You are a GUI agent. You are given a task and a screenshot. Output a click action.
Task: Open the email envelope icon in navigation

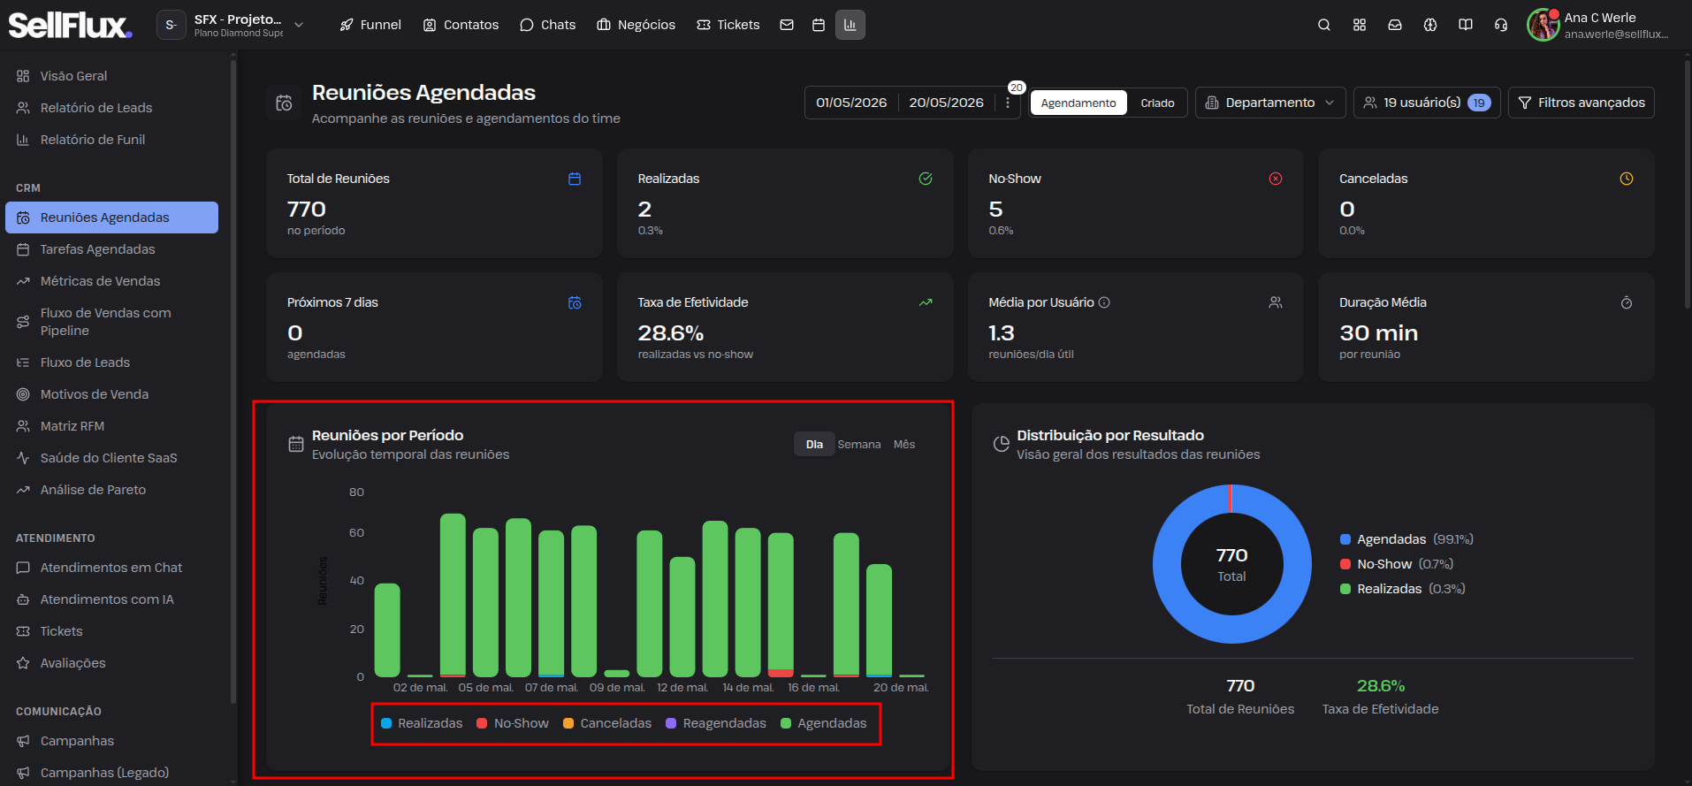[x=787, y=25]
